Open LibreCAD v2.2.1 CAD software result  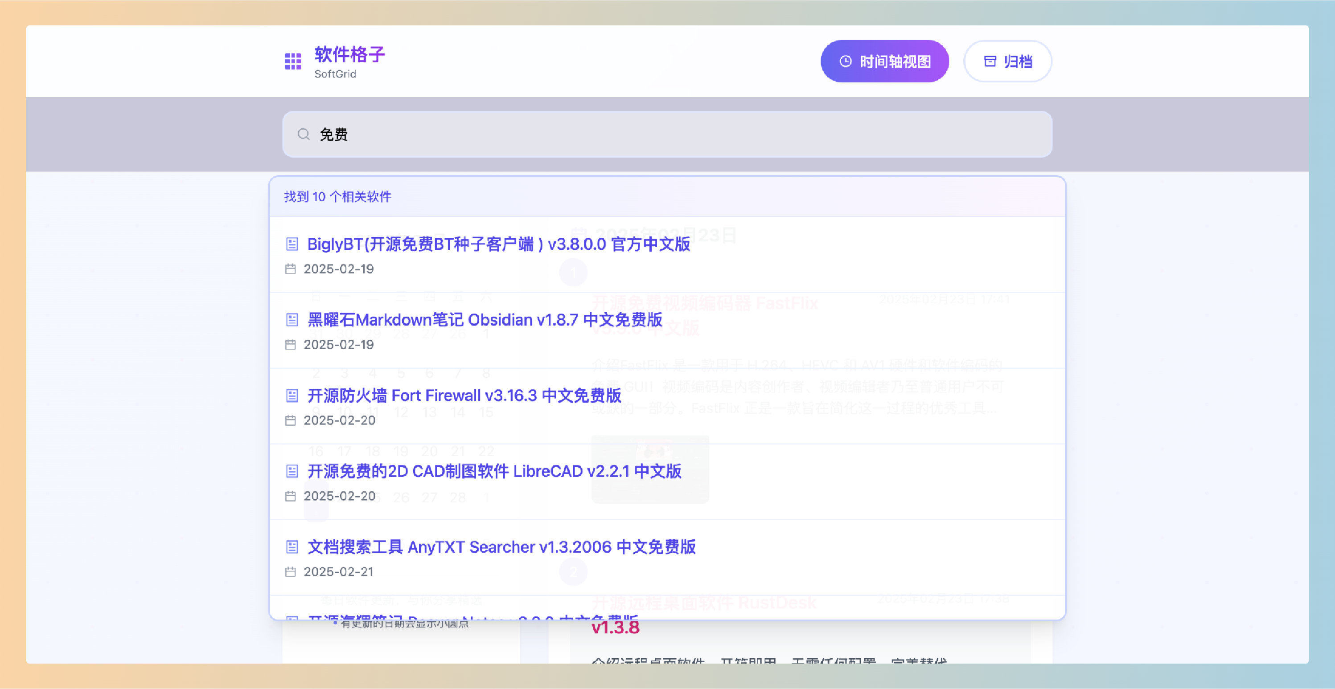tap(494, 471)
